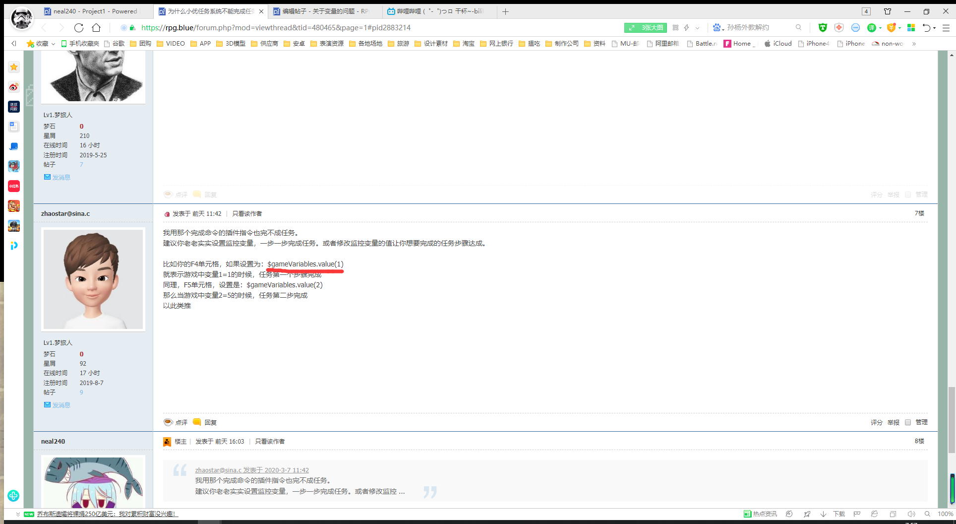Click the search magnifier in the search box
The width and height of the screenshot is (956, 524).
798,28
